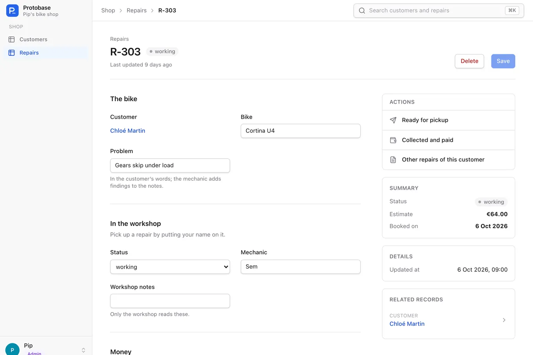The image size is (533, 355).
Task: Open Chloé Martin in Related Records
Action: coord(407,324)
